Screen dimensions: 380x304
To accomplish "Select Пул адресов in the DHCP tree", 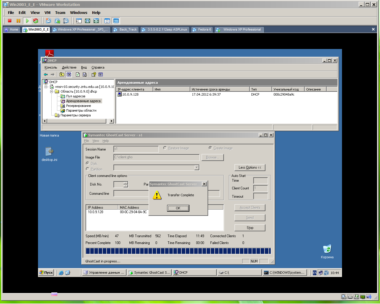I will [75, 96].
